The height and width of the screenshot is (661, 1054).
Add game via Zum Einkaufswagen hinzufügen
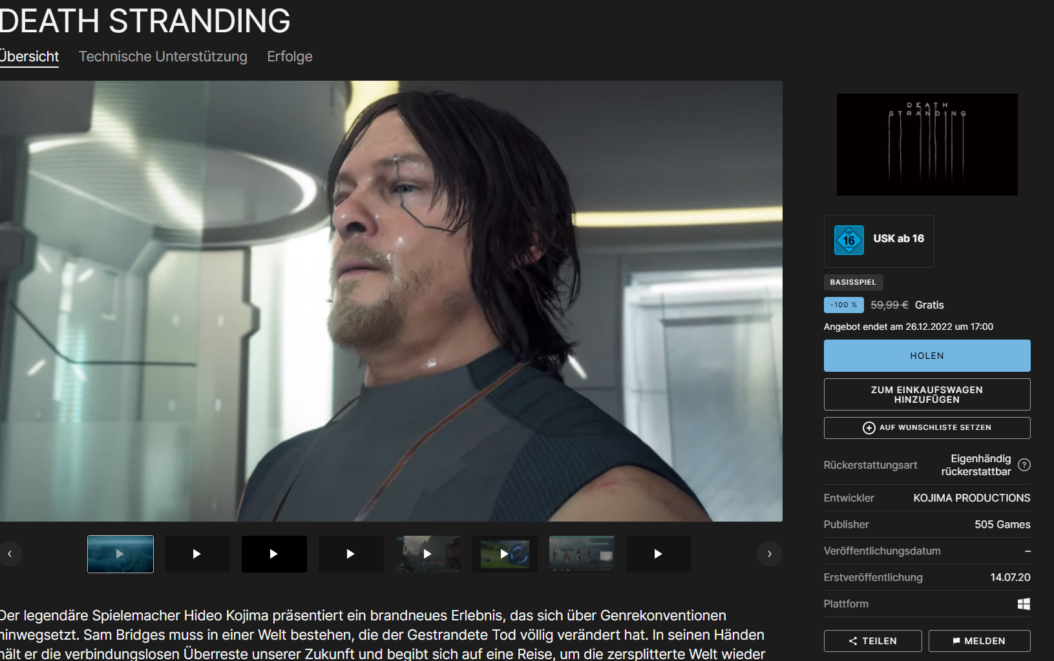pyautogui.click(x=927, y=394)
